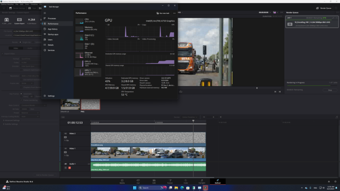This screenshot has width=340, height=191.
Task: Open Processes page in Task Manager
Action: coord(57,18)
